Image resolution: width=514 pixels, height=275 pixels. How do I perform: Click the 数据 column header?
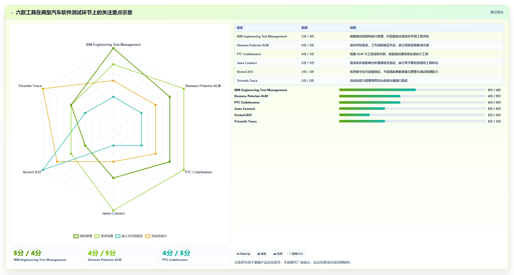click(x=304, y=28)
